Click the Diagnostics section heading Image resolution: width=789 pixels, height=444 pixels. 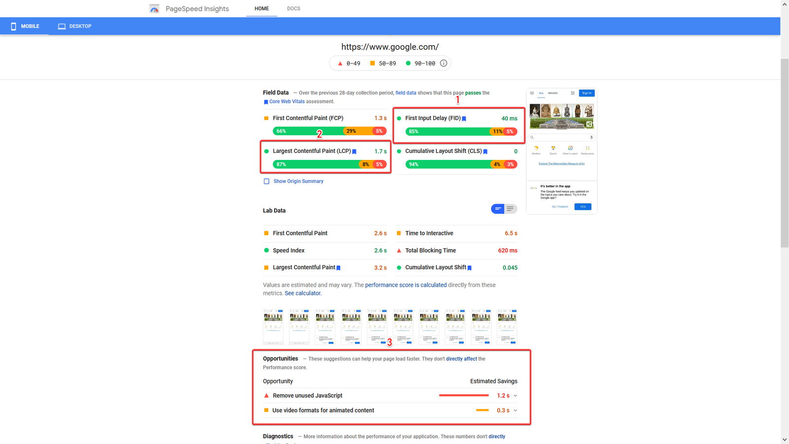click(x=278, y=437)
